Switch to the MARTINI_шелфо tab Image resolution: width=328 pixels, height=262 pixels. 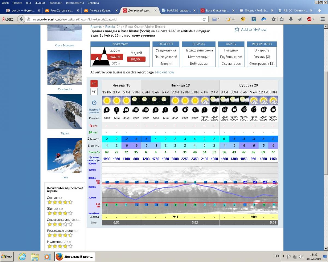[178, 11]
